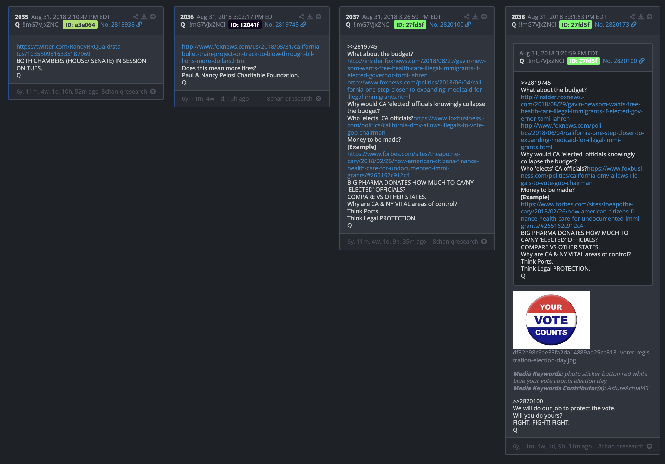Select the ID: a3e064 badge
The image size is (665, 464).
(x=80, y=25)
